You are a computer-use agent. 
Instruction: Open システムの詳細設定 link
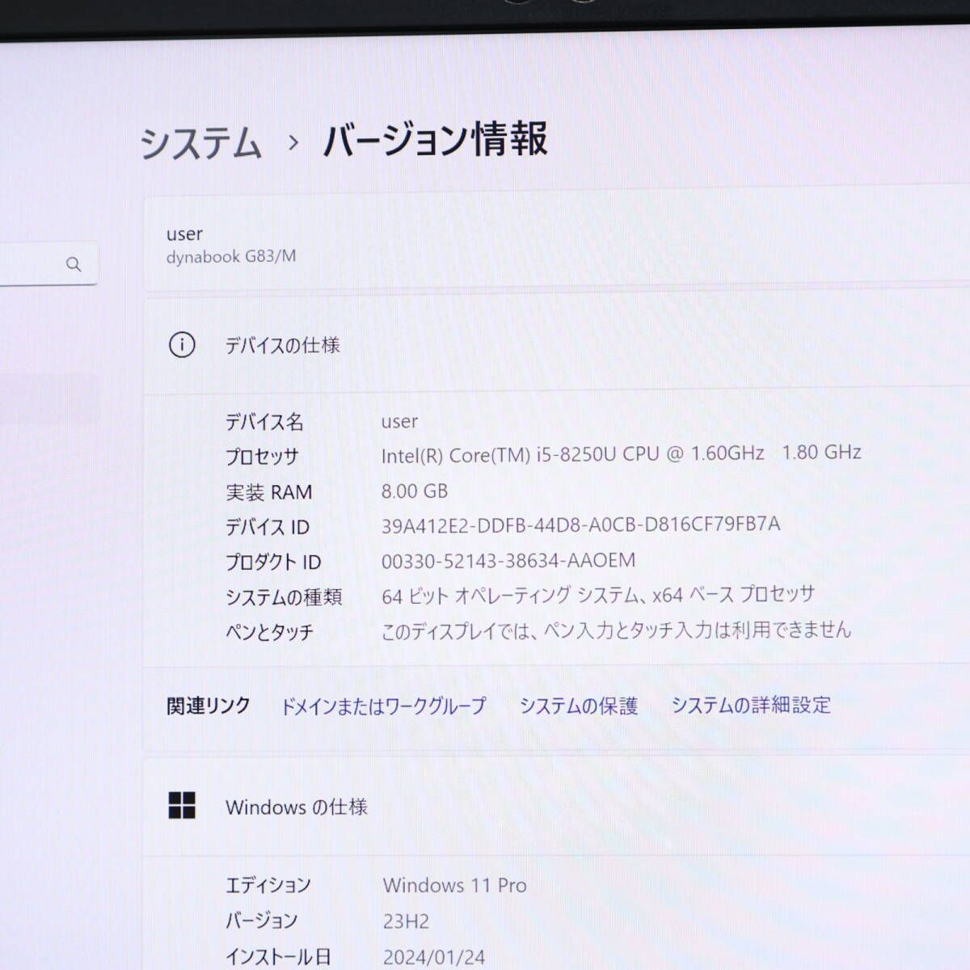(x=751, y=705)
